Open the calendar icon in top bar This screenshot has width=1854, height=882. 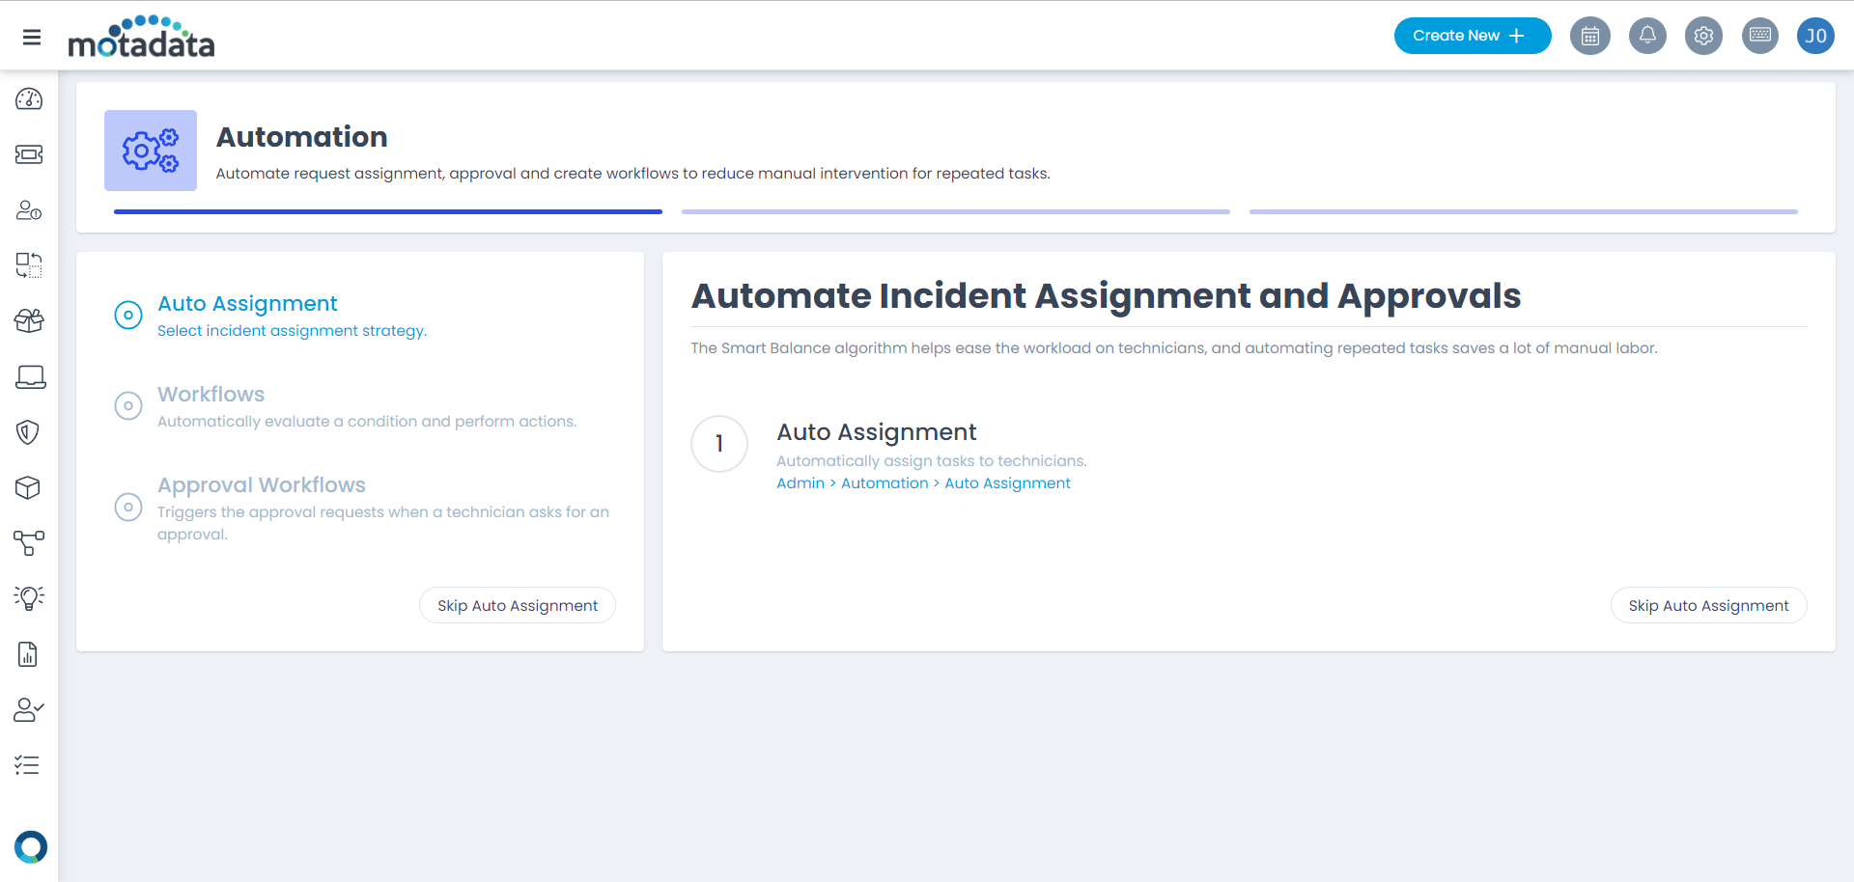[1589, 36]
